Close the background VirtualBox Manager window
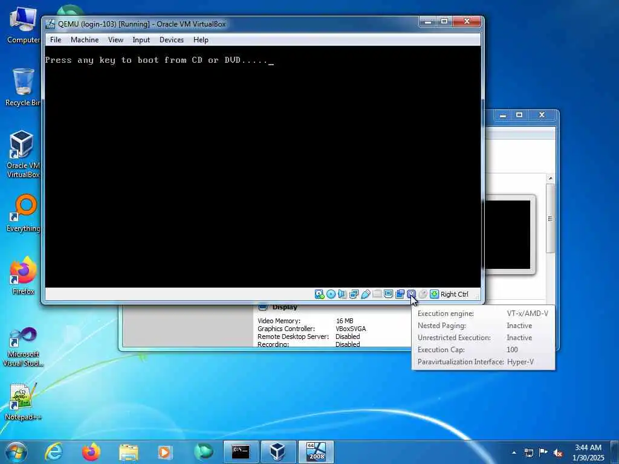This screenshot has width=619, height=464. click(x=542, y=115)
